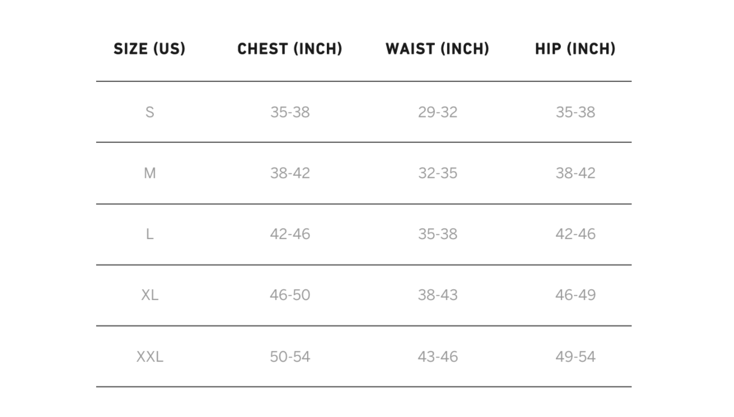Click chest value 50-54 in XXL row
This screenshot has height=417, width=734.
point(290,357)
